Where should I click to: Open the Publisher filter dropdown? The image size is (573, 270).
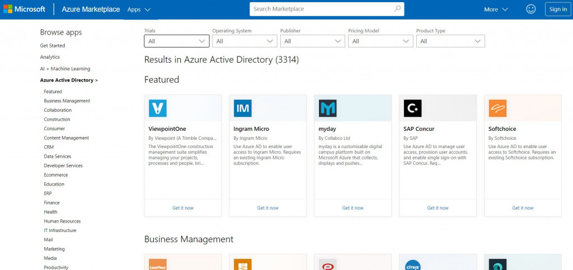coord(312,41)
